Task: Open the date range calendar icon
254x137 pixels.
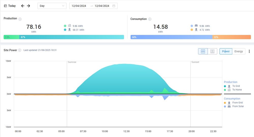Action: click(114, 6)
